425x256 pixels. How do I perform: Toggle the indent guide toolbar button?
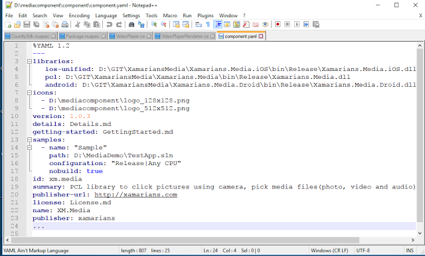218,25
